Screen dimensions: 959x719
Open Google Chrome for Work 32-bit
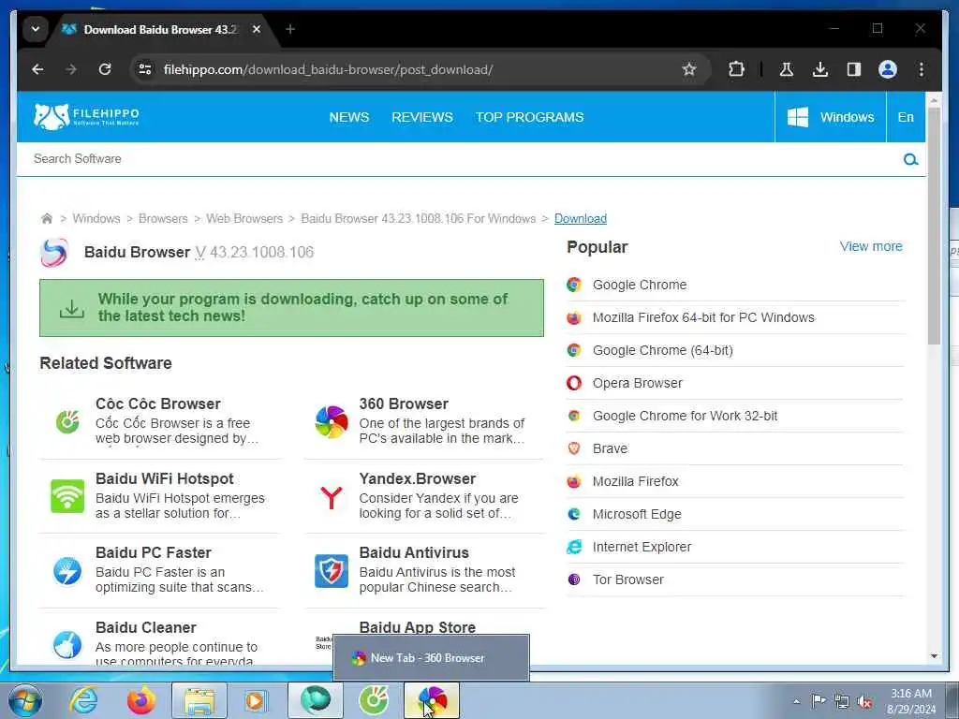click(x=685, y=416)
